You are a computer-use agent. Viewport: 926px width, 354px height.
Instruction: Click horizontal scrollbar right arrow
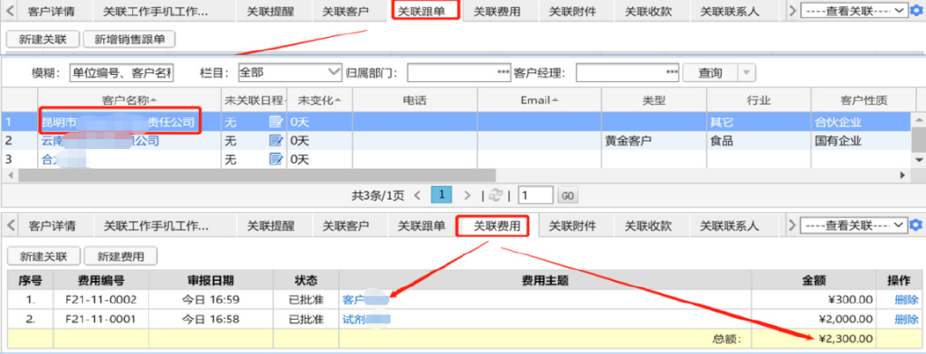click(902, 175)
